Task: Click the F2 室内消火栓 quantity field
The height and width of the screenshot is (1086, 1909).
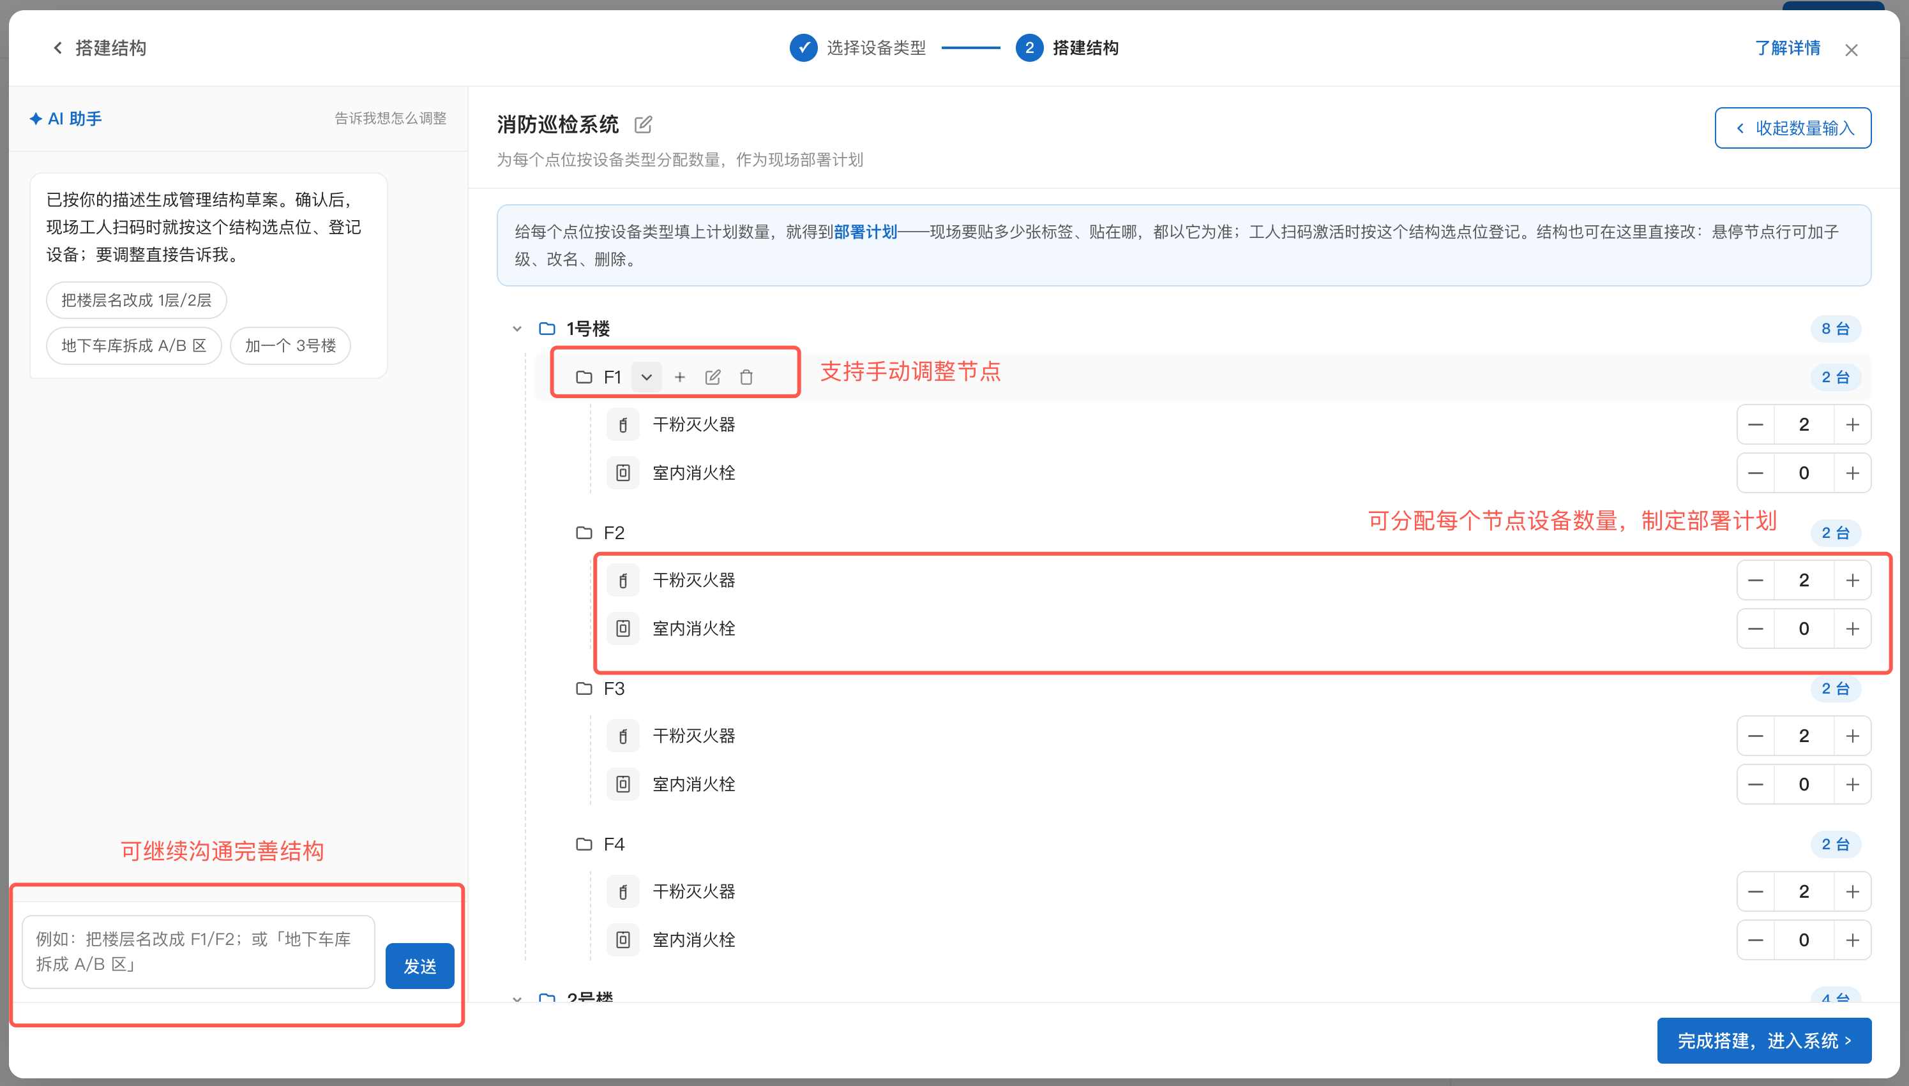Action: pyautogui.click(x=1804, y=630)
